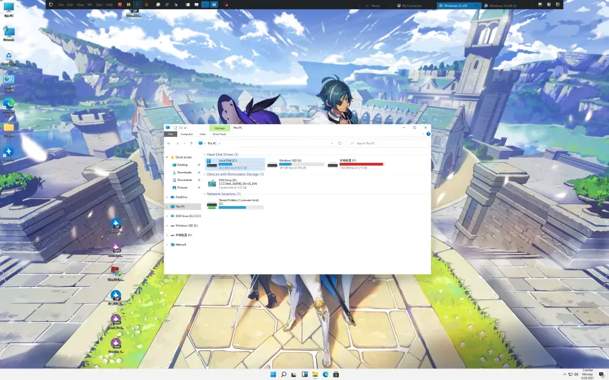Screen dimensions: 609x380
Task: Click the Forward arrow in Explorer
Action: (177, 143)
